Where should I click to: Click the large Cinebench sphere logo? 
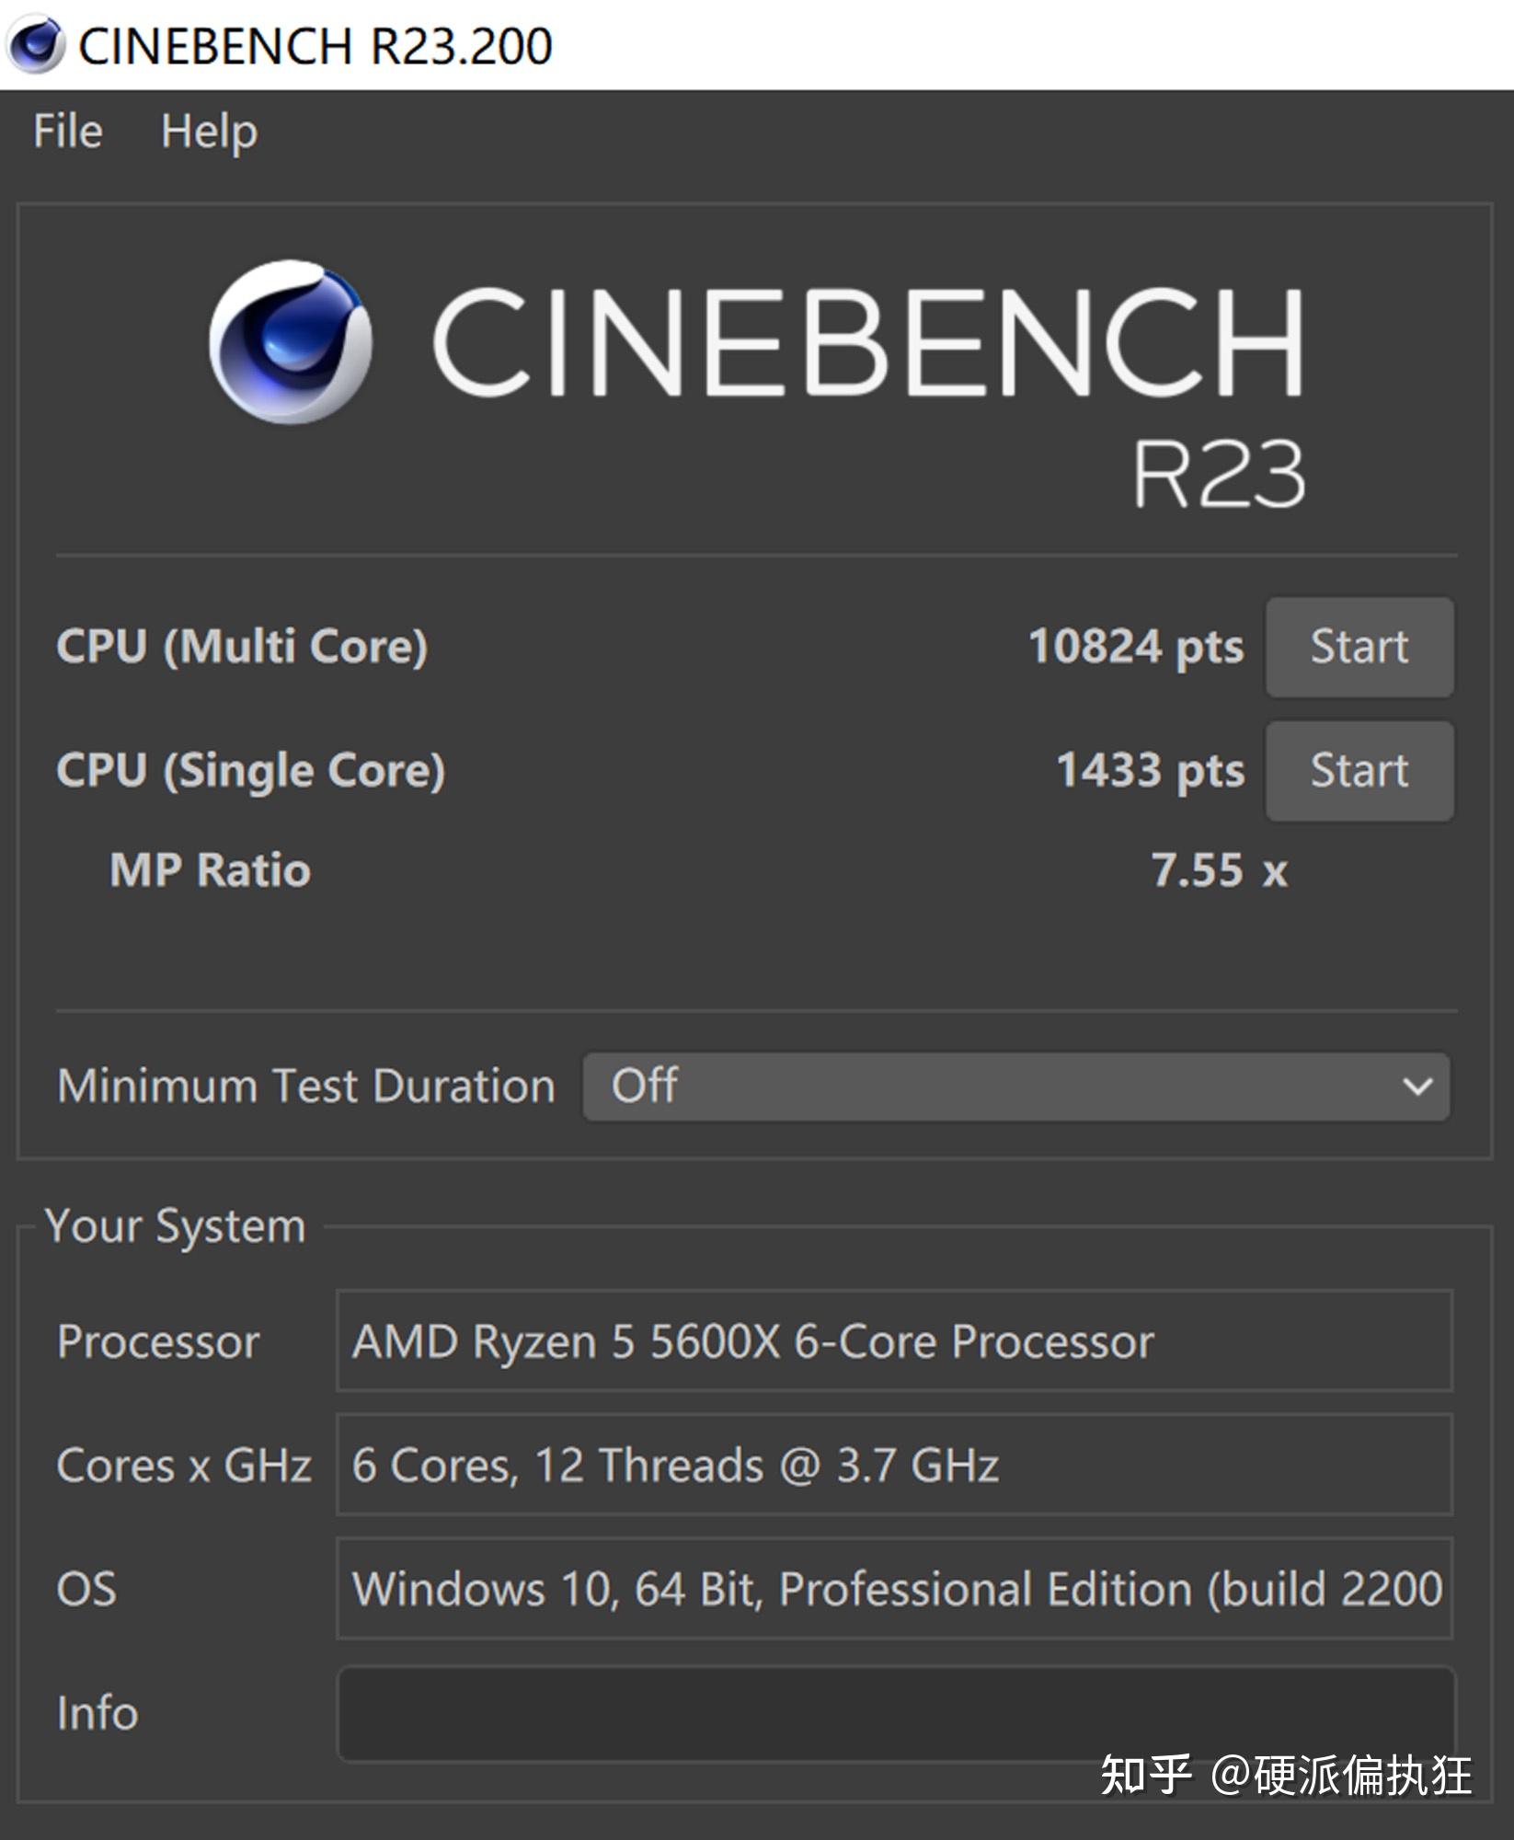tap(291, 342)
